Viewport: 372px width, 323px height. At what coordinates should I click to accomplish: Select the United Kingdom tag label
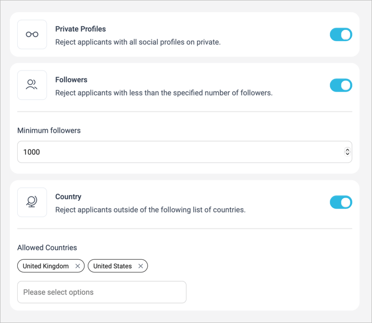pos(46,266)
